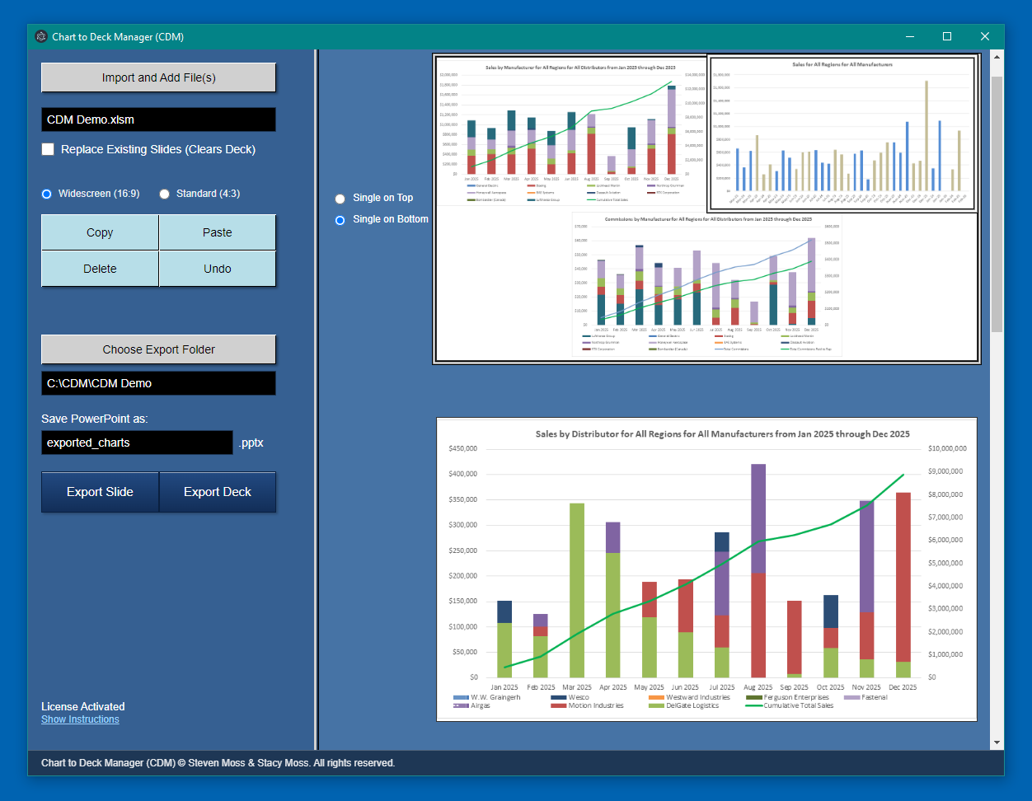The height and width of the screenshot is (801, 1032).
Task: Click Import and Add File(s)
Action: [158, 77]
